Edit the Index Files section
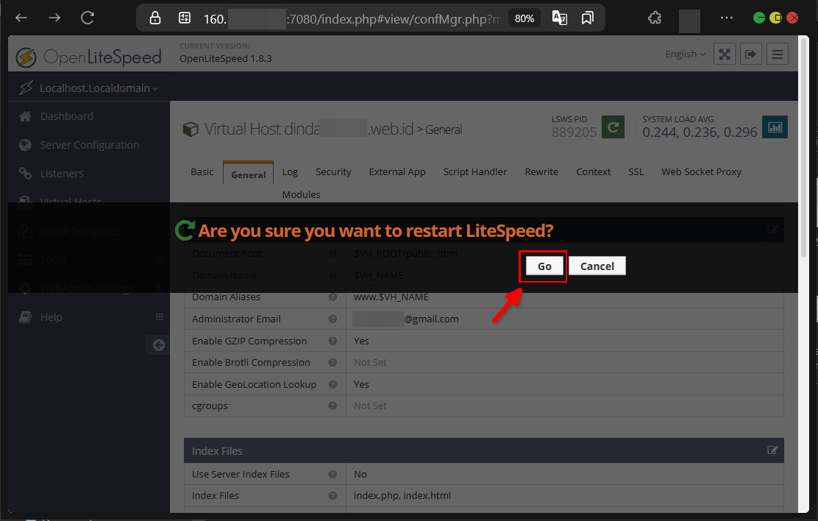The image size is (818, 521). pos(772,450)
